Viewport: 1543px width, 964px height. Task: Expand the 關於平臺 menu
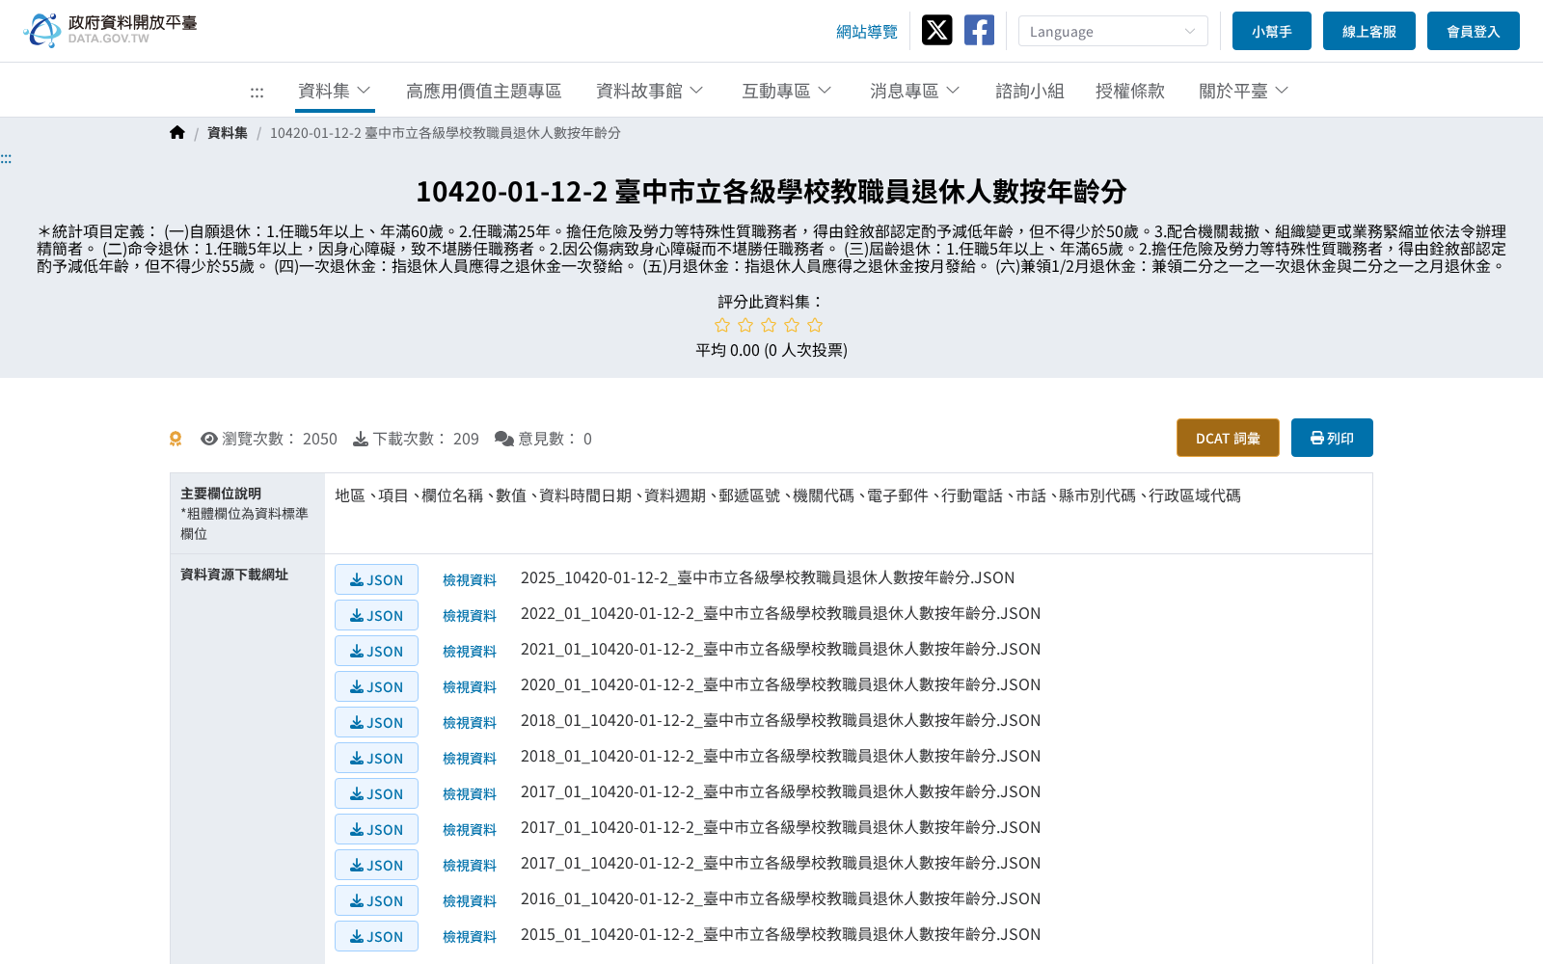pos(1244,91)
